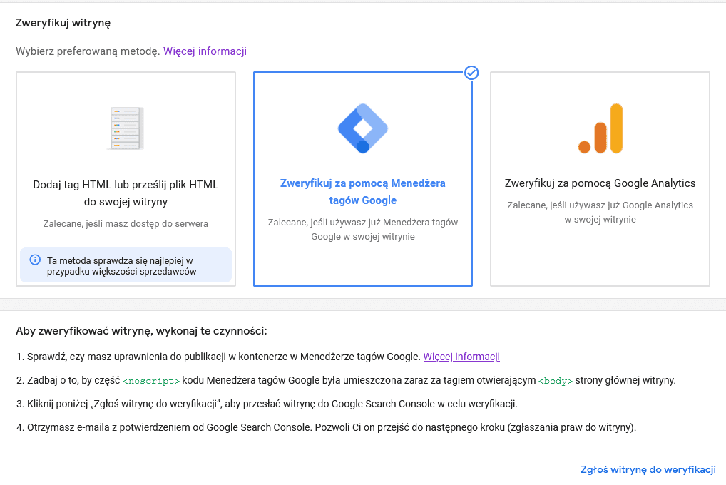Click the Google Tag Manager diamond logo

coord(363,128)
